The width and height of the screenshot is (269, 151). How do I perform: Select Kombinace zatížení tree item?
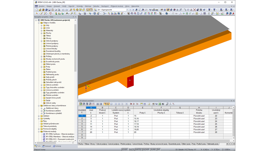[x=53, y=111]
